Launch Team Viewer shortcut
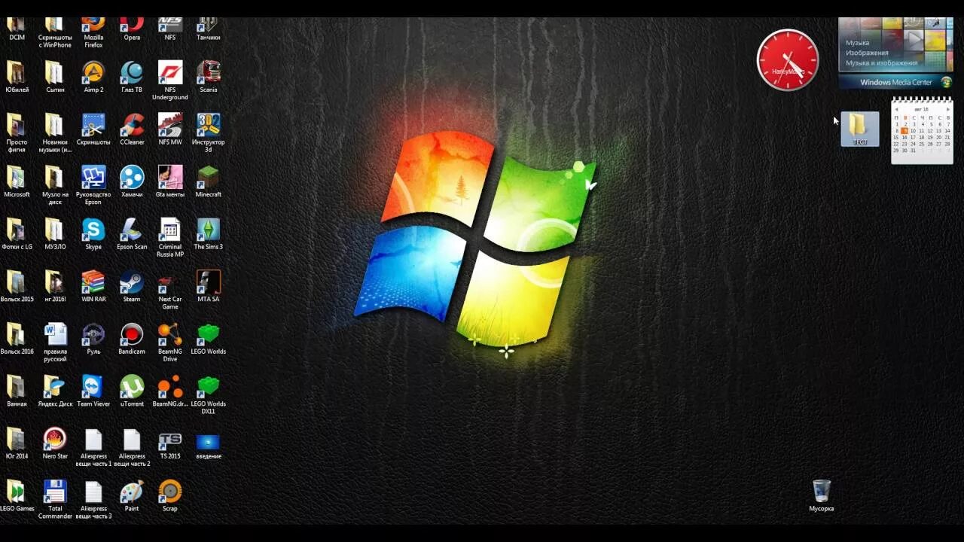964x542 pixels. coord(93,391)
